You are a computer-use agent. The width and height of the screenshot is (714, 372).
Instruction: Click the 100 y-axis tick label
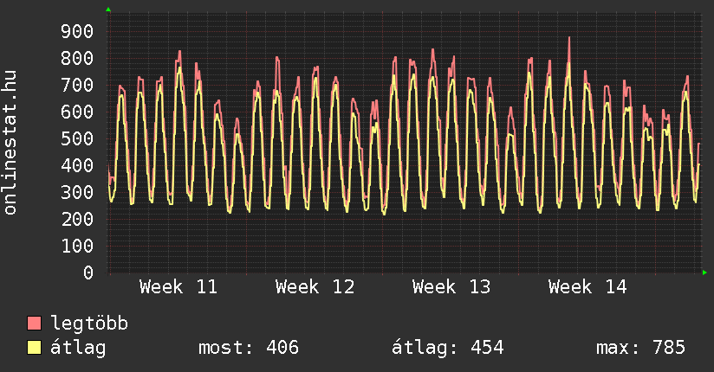(x=76, y=246)
